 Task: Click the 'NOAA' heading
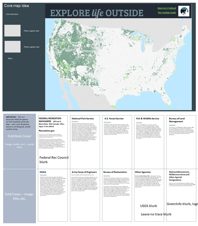pos(43,172)
